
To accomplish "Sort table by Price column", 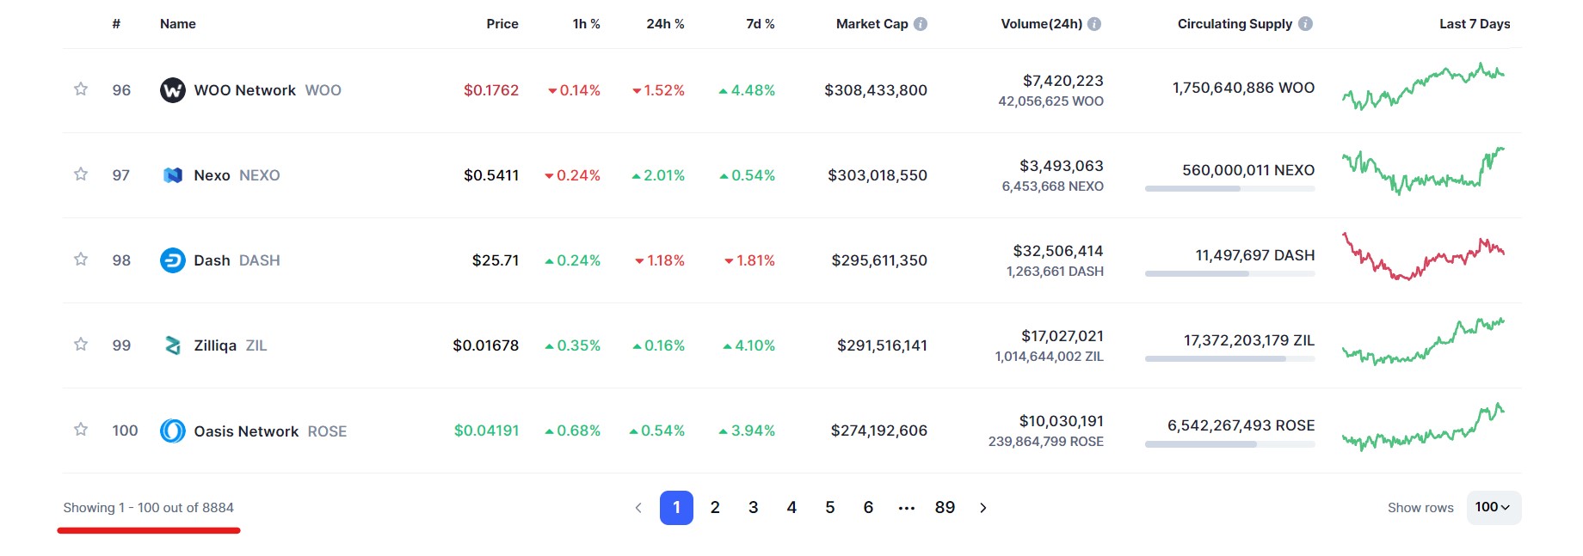I will (x=502, y=24).
